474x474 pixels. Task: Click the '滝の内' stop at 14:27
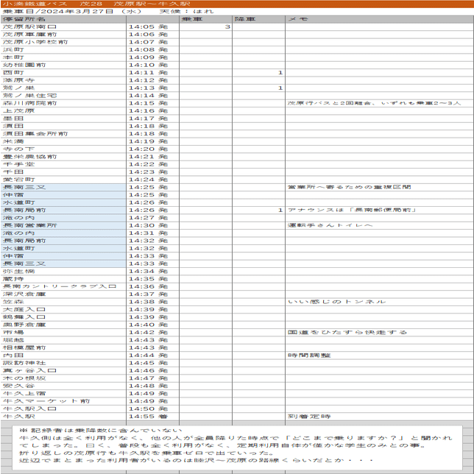(18, 218)
